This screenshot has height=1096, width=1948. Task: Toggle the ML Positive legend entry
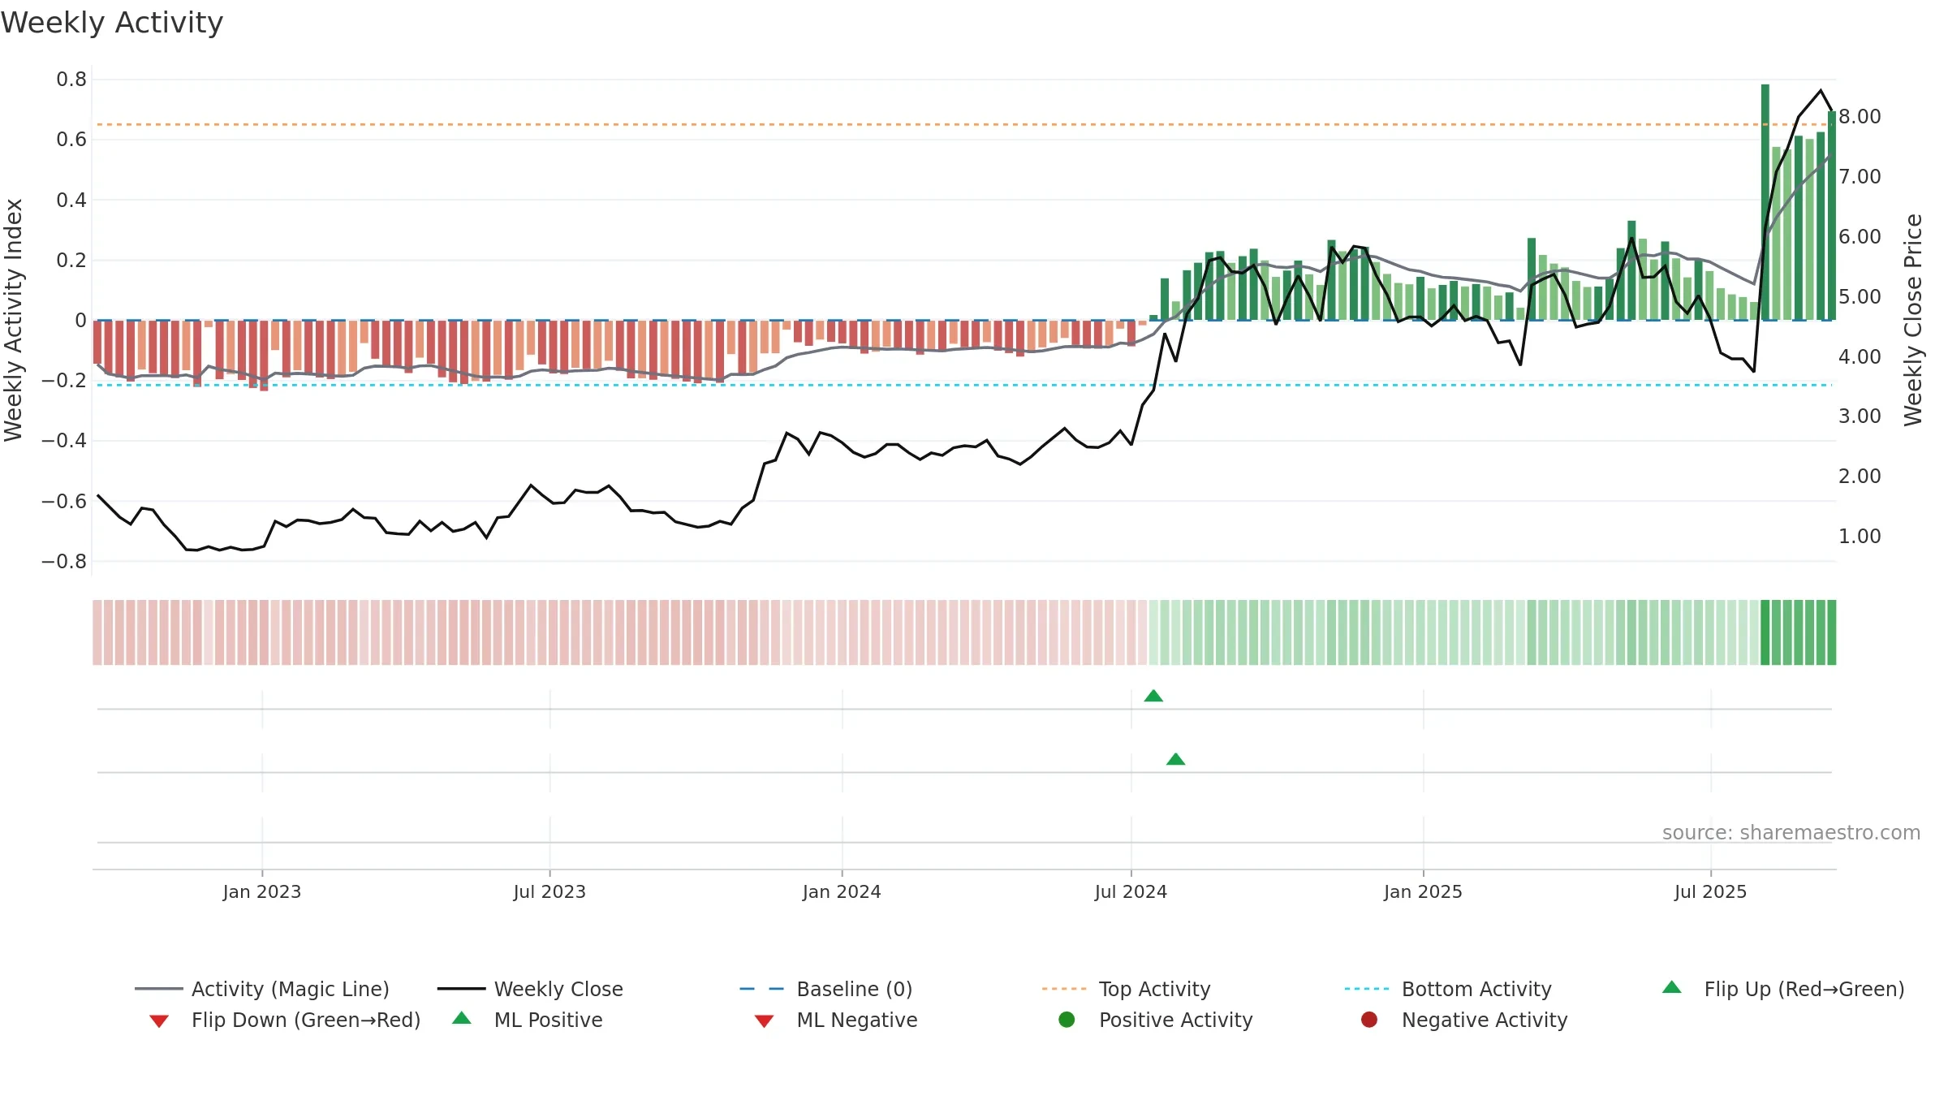tap(528, 1020)
